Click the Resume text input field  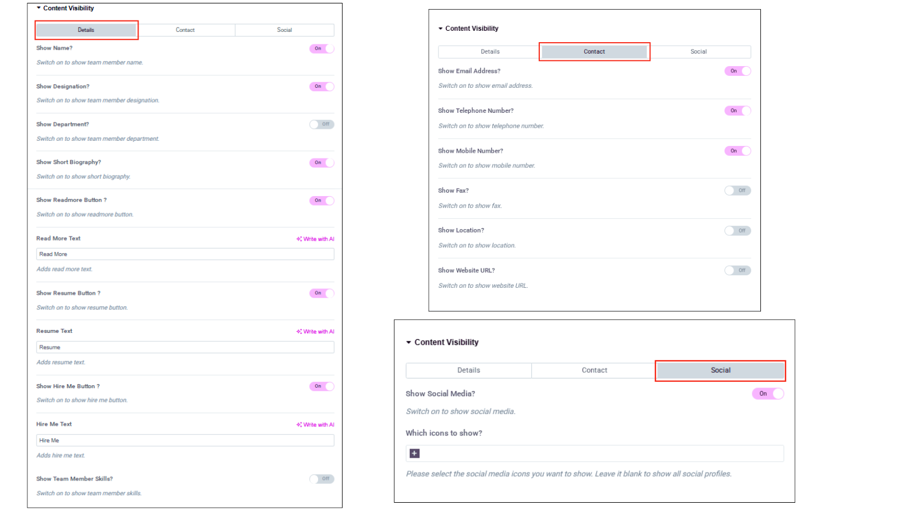[185, 347]
